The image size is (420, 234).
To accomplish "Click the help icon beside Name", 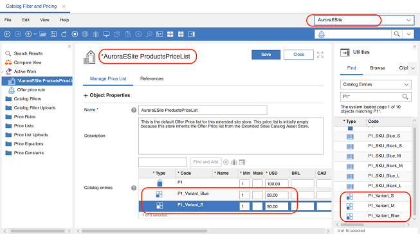I will click(134, 110).
